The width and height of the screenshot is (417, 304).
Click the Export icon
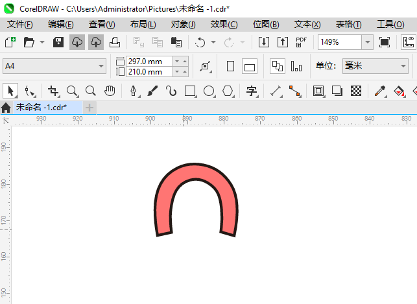click(283, 42)
